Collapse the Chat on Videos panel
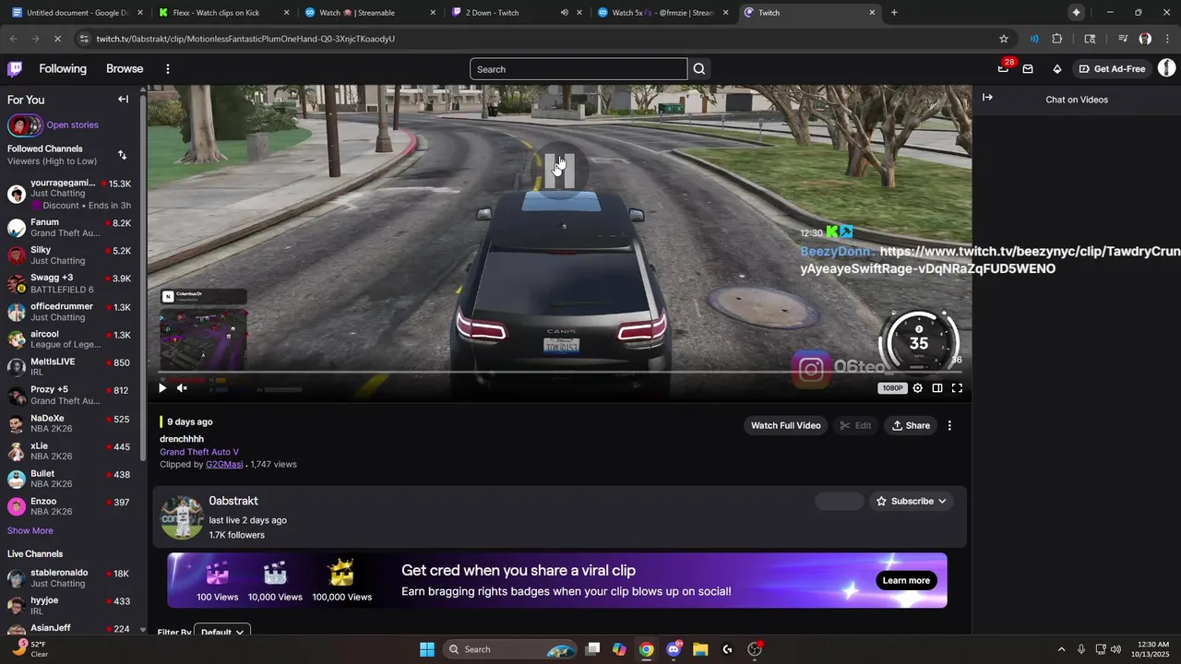 (x=987, y=98)
